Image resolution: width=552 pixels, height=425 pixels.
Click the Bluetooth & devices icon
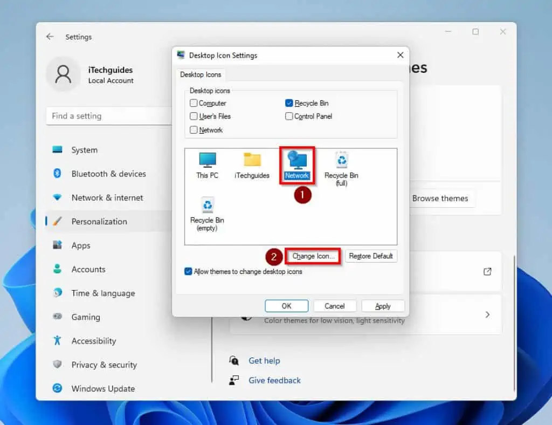pos(57,174)
